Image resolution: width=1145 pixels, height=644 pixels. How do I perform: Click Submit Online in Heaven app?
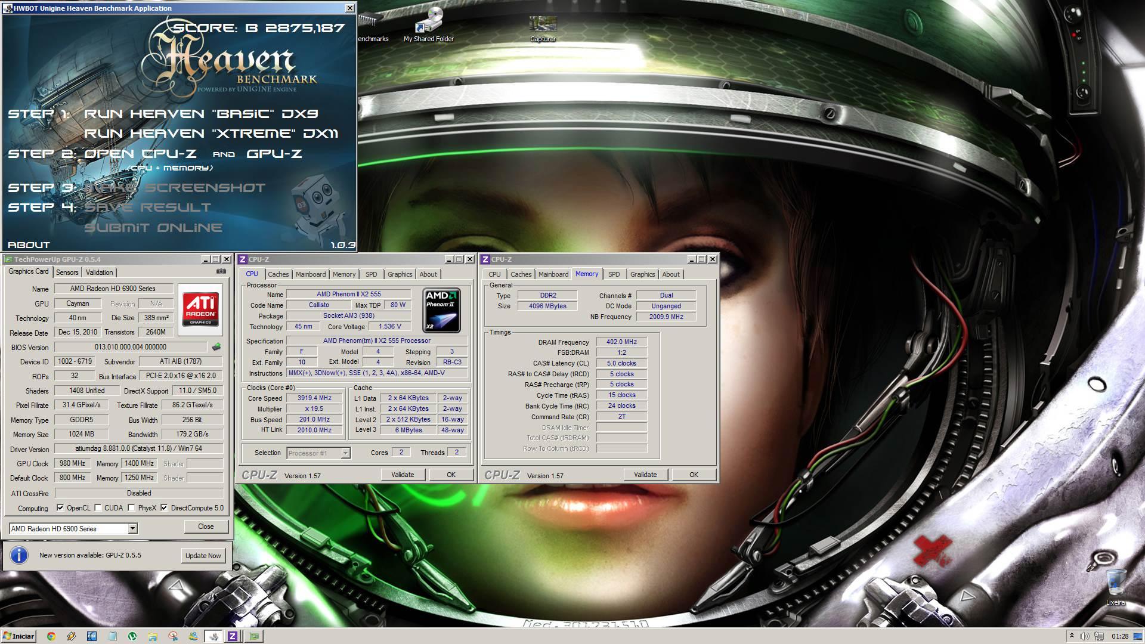coord(153,228)
